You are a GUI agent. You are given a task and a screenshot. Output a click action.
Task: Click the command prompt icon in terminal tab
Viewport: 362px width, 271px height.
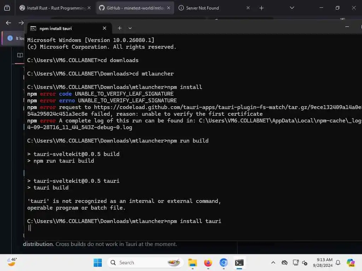33,28
